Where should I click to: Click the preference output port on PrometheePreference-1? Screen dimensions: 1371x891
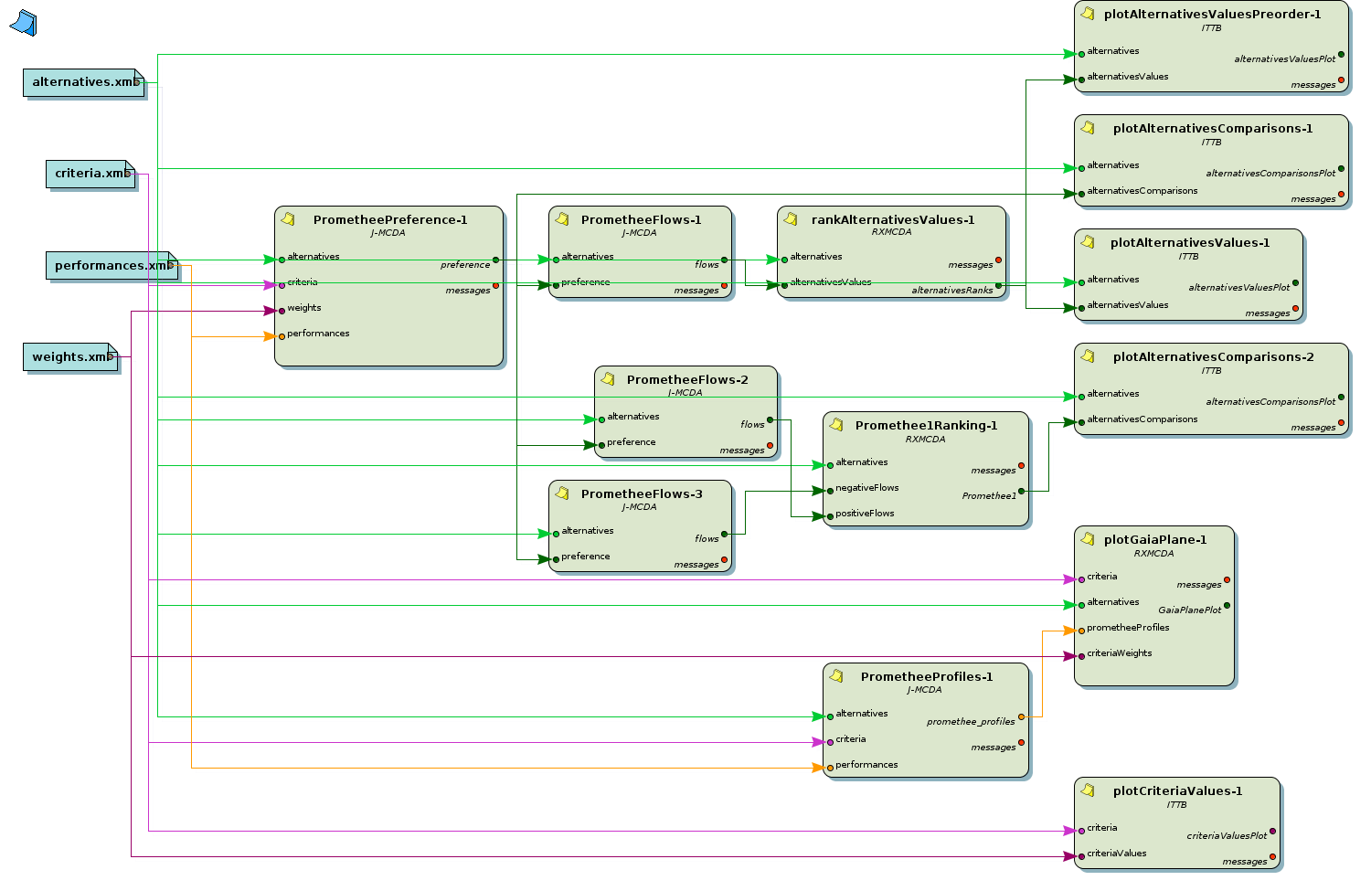point(496,260)
